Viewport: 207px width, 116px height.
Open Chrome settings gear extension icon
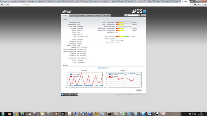tap(195, 5)
